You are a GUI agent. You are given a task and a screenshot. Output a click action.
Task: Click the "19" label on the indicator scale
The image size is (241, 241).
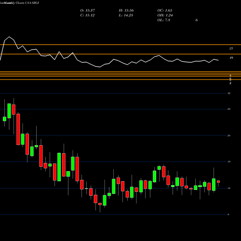[231, 58]
